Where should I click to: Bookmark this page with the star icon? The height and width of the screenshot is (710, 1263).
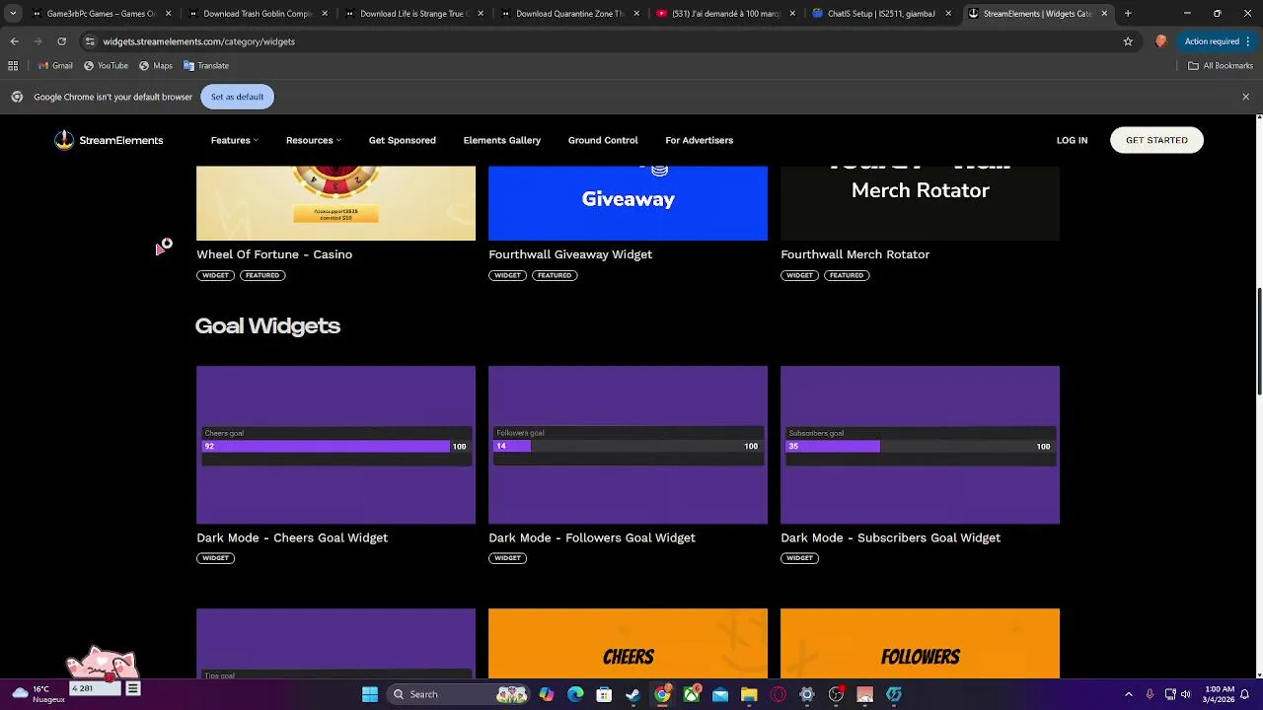[1128, 41]
